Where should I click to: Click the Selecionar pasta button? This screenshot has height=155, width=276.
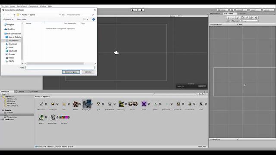71,72
